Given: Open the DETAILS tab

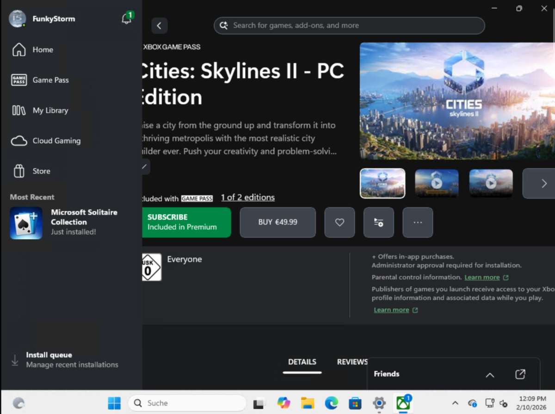Looking at the screenshot, I should click(x=302, y=362).
